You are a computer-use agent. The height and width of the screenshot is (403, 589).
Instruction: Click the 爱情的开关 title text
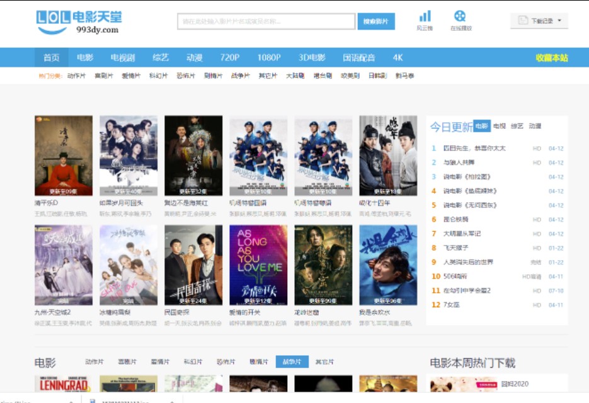pyautogui.click(x=244, y=312)
